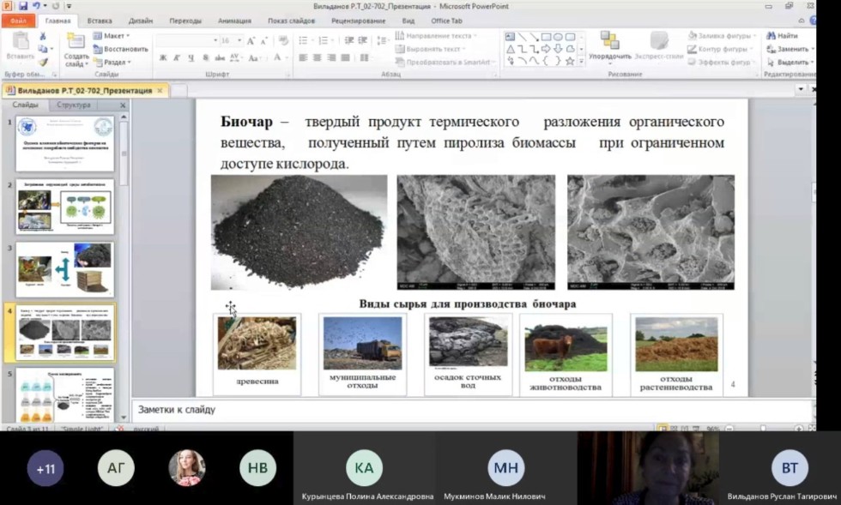841x505 pixels.
Task: Select the five-point star shape in shapes gallery
Action: 570,62
